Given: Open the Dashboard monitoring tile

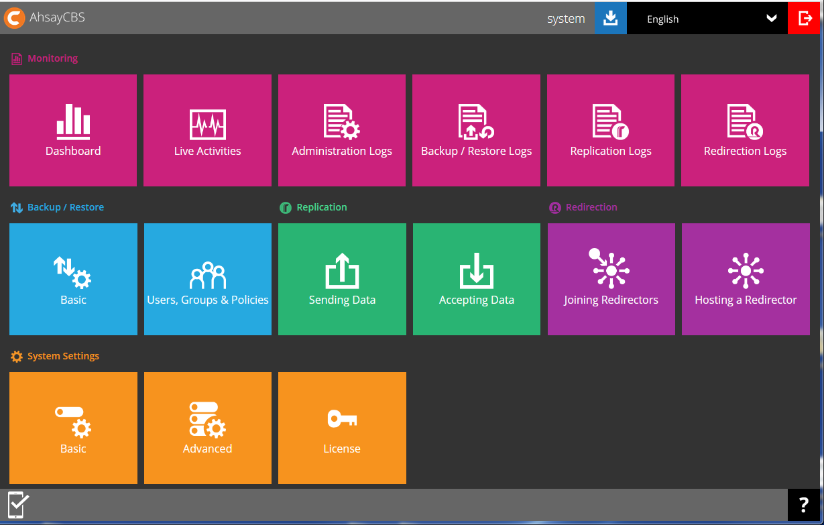Looking at the screenshot, I should (x=73, y=130).
